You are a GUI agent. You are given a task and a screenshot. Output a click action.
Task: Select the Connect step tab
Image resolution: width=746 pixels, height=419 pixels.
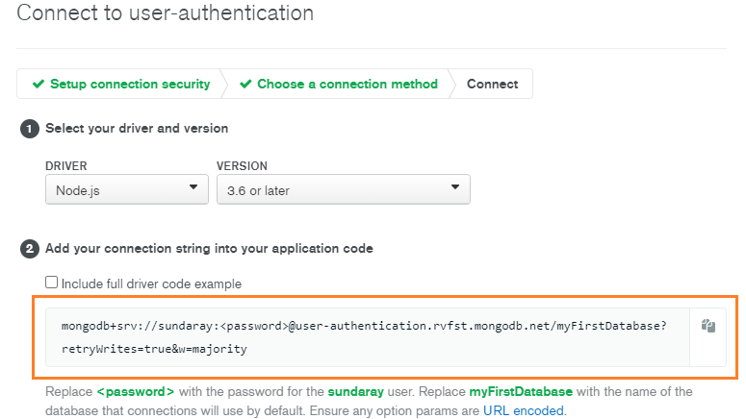pos(492,85)
